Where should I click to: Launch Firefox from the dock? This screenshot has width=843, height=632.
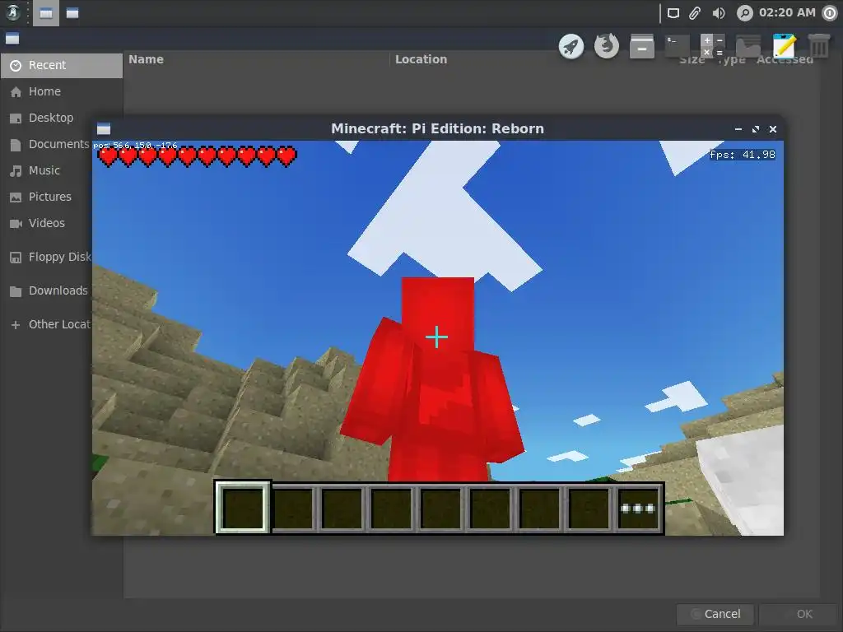(607, 46)
